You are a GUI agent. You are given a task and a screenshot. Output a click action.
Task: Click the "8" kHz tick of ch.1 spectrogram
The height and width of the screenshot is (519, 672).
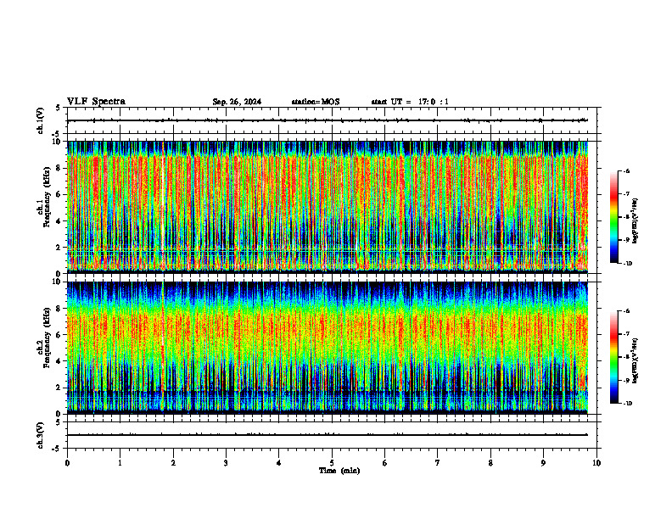click(59, 168)
